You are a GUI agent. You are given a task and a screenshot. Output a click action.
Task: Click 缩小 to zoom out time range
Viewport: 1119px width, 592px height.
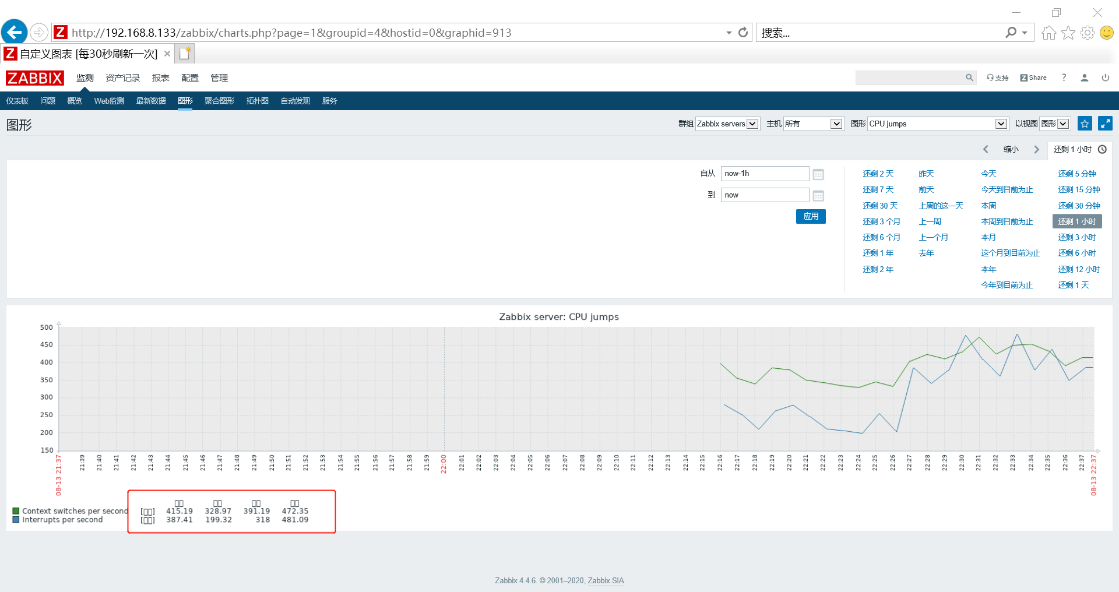pyautogui.click(x=1011, y=149)
